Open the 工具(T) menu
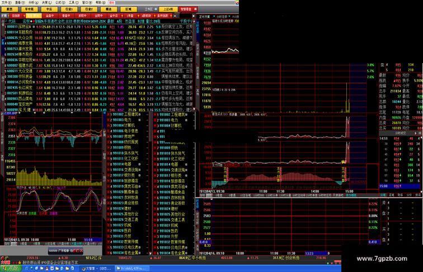This screenshot has width=423, height=272. 73,2
